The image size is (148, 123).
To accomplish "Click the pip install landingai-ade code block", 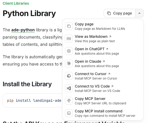I will (x=32, y=100).
